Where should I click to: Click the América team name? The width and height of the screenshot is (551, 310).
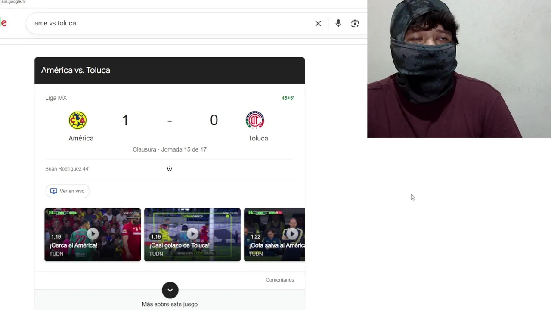[x=81, y=138]
